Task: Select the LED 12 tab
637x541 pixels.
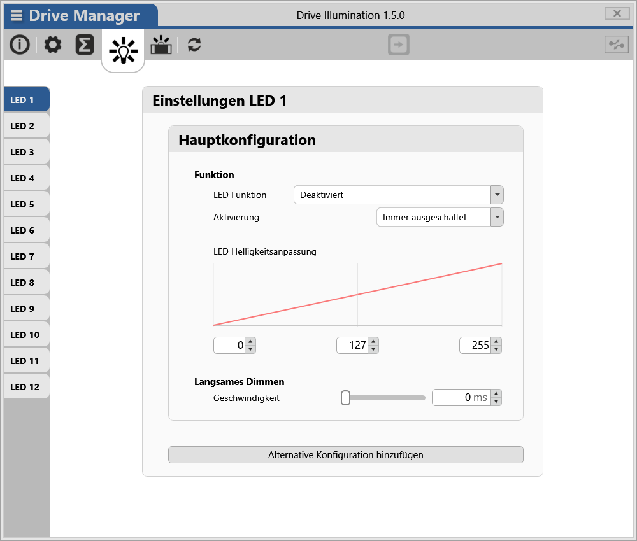Action: tap(27, 387)
